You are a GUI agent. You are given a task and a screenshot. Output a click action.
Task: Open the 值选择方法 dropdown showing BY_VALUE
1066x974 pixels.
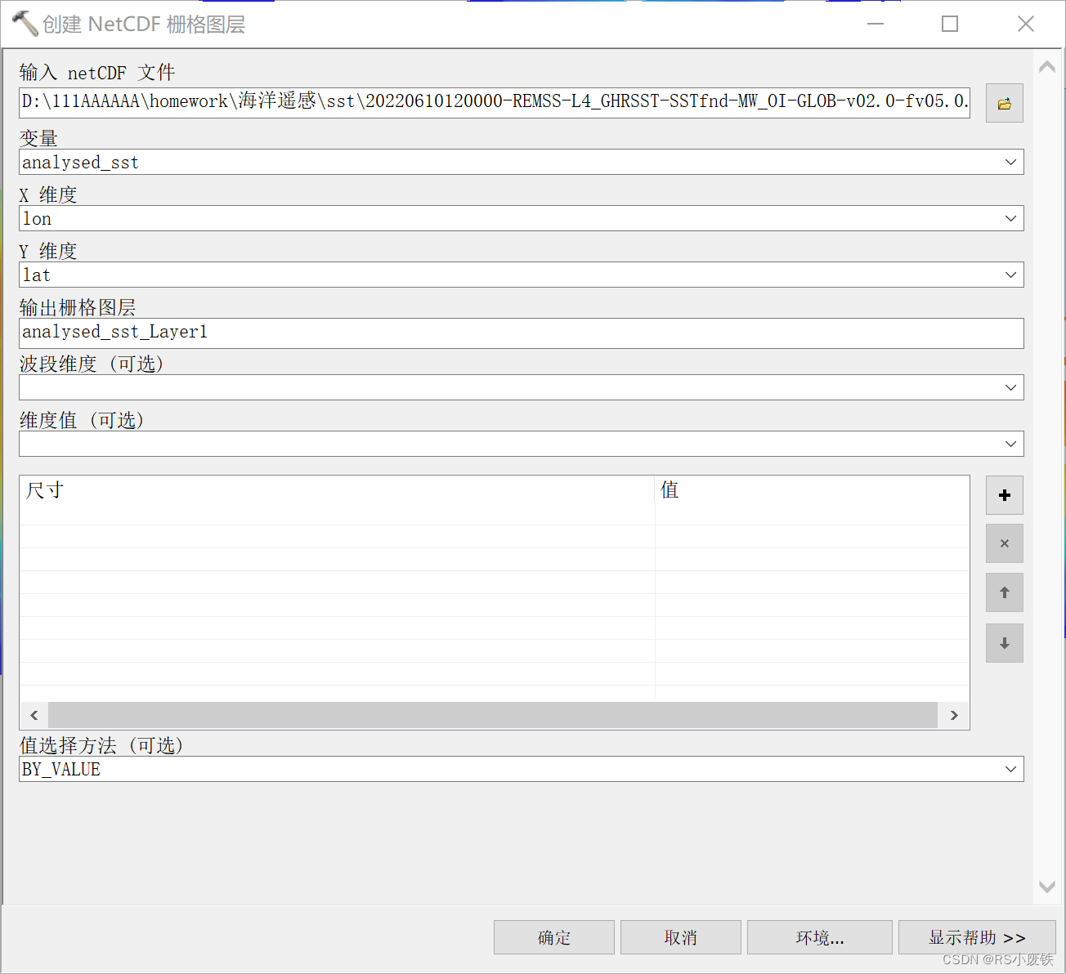tap(1011, 768)
